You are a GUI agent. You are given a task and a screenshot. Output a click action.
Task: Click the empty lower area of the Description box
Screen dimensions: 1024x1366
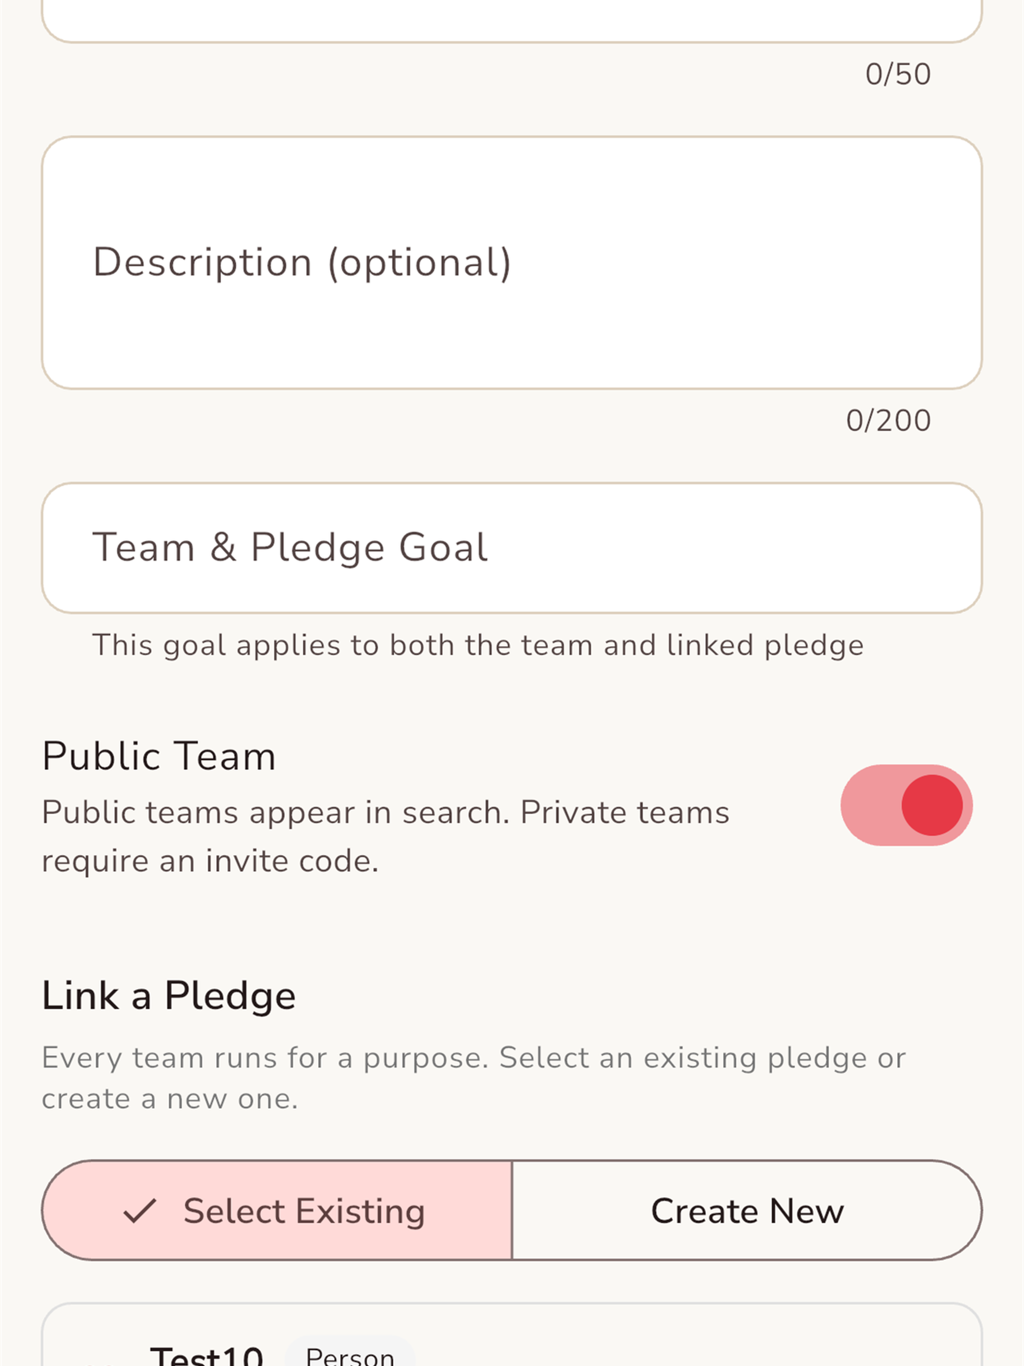tap(512, 339)
